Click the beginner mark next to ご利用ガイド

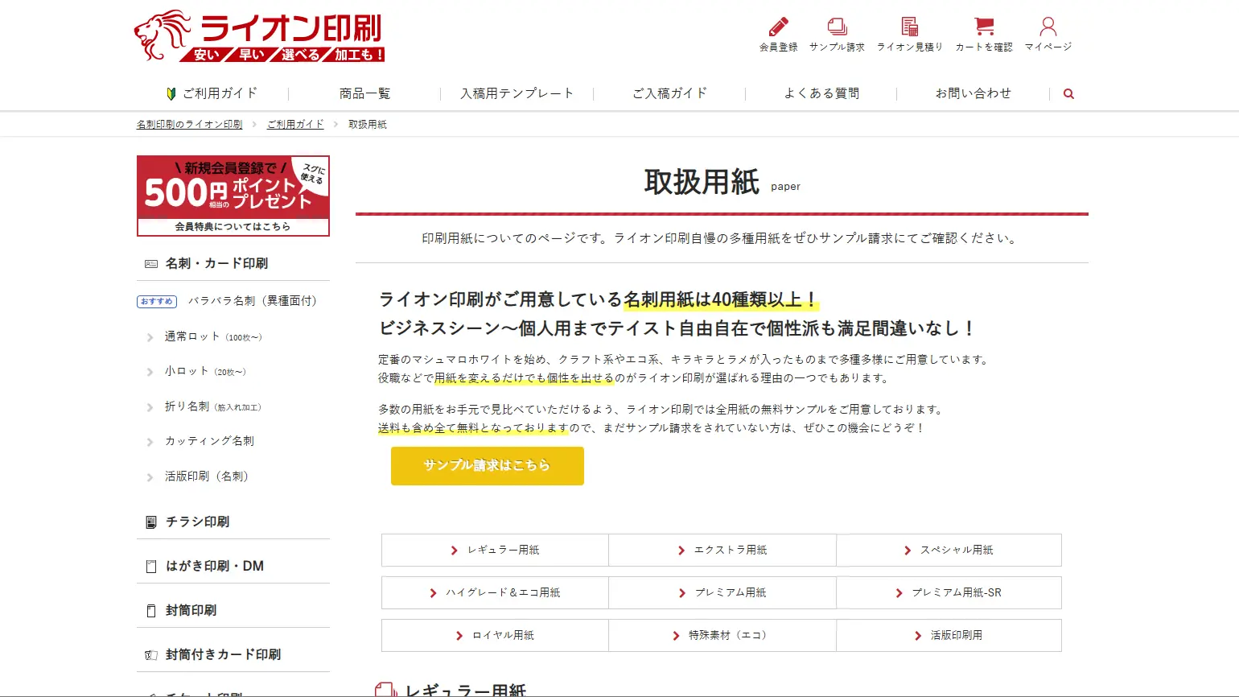click(x=171, y=93)
